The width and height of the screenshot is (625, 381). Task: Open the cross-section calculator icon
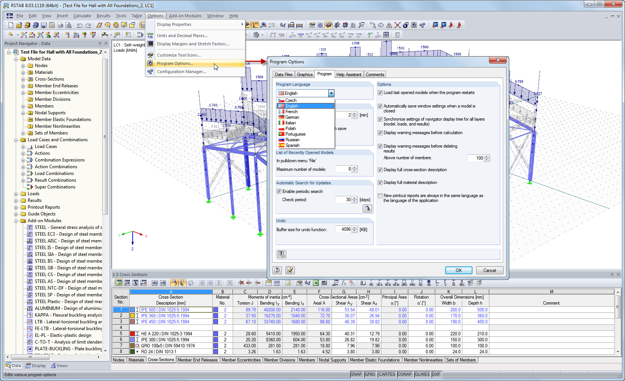coord(324,283)
